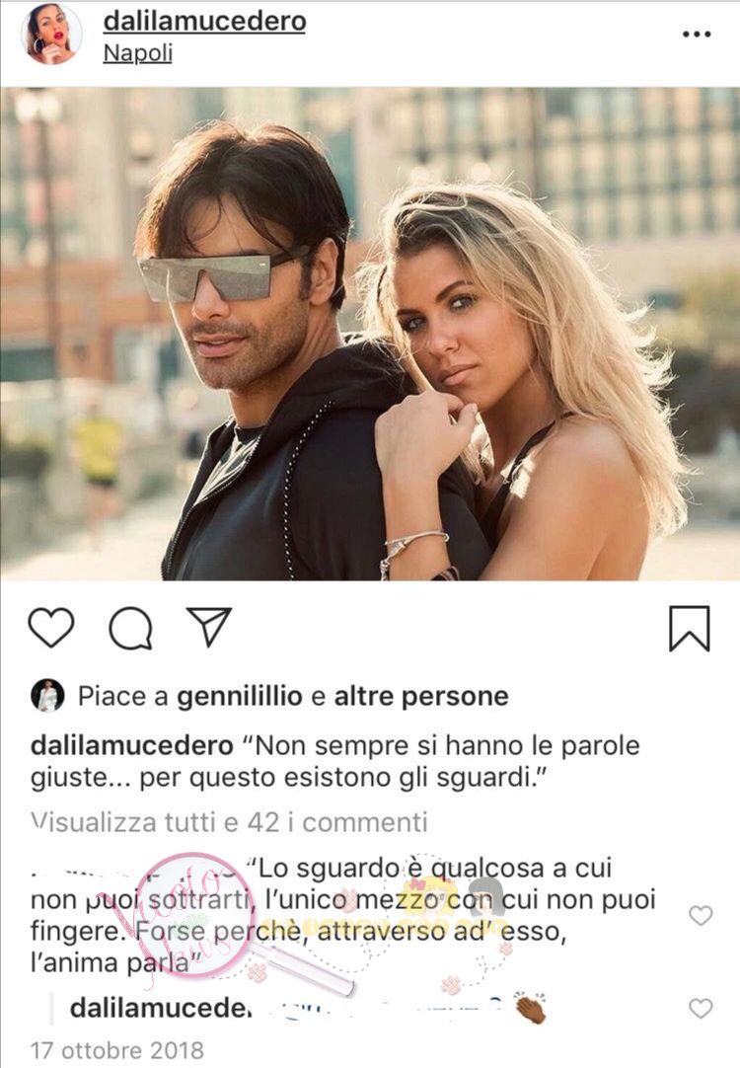This screenshot has height=1068, width=740.
Task: Like the dalilamucedero reply comment
Action: [x=701, y=1008]
